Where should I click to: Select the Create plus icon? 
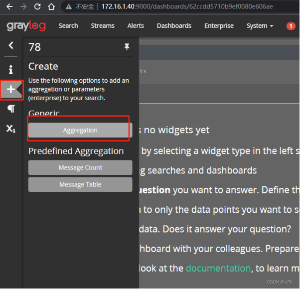11,89
